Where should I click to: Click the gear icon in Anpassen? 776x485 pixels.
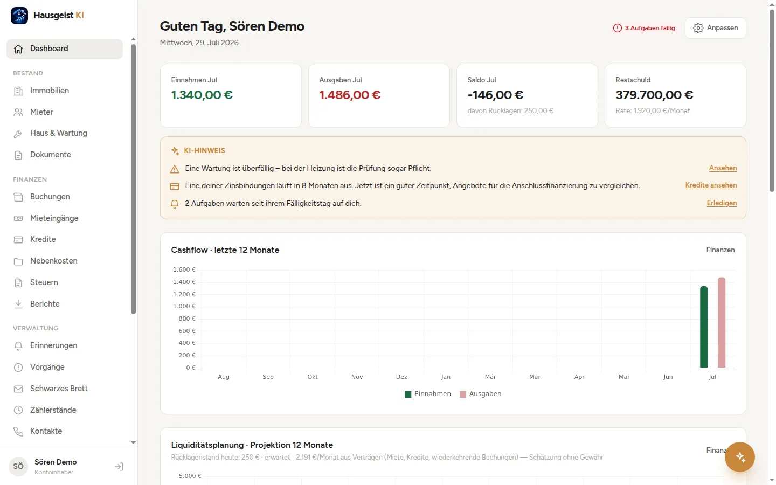click(698, 28)
